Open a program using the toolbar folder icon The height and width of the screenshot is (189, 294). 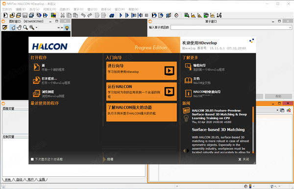(12, 15)
